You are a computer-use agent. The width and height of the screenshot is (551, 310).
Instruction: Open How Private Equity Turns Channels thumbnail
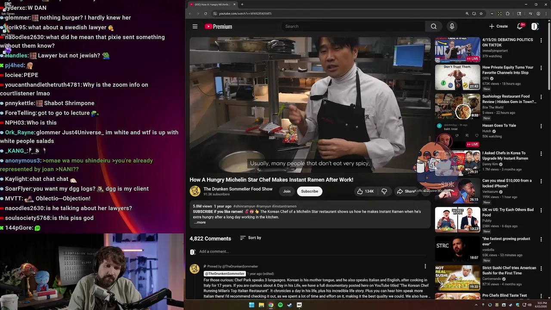pos(457,77)
